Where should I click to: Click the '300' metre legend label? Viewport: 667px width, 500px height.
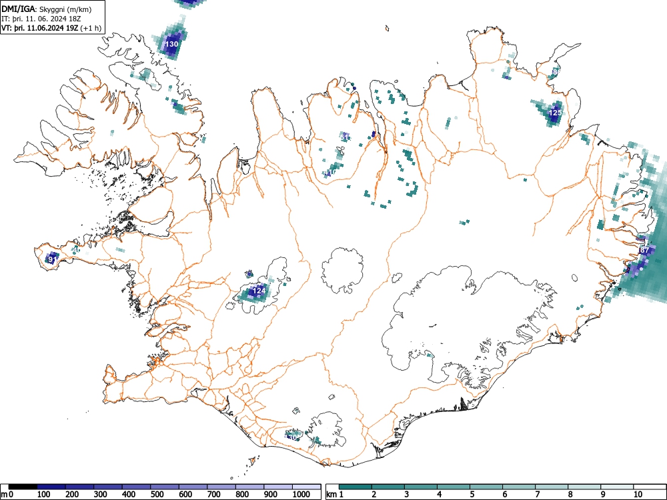[x=101, y=495]
